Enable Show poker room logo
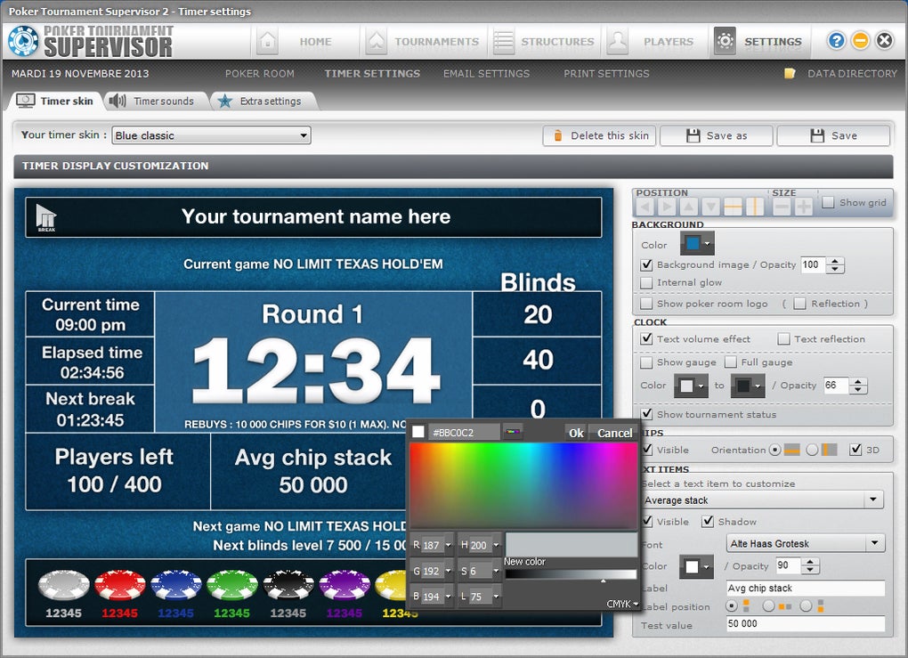 tap(647, 304)
